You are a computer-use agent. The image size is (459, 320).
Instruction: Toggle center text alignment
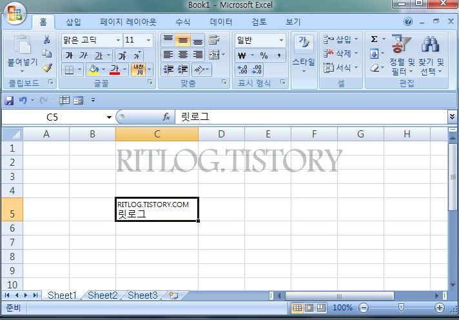coord(183,54)
